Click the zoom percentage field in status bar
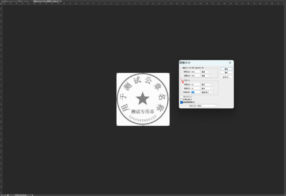This screenshot has width=286, height=196. 4,195
